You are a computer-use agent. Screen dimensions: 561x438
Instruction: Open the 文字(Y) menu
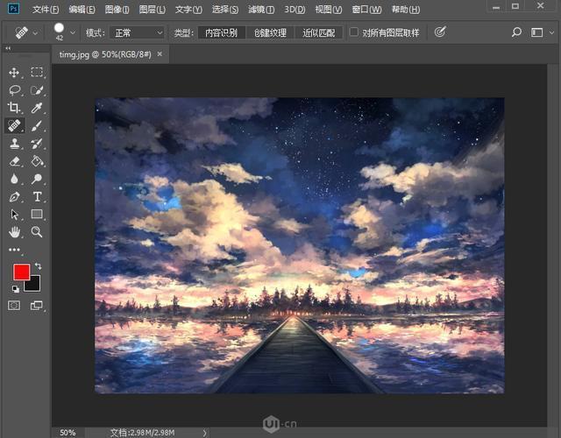pos(188,10)
